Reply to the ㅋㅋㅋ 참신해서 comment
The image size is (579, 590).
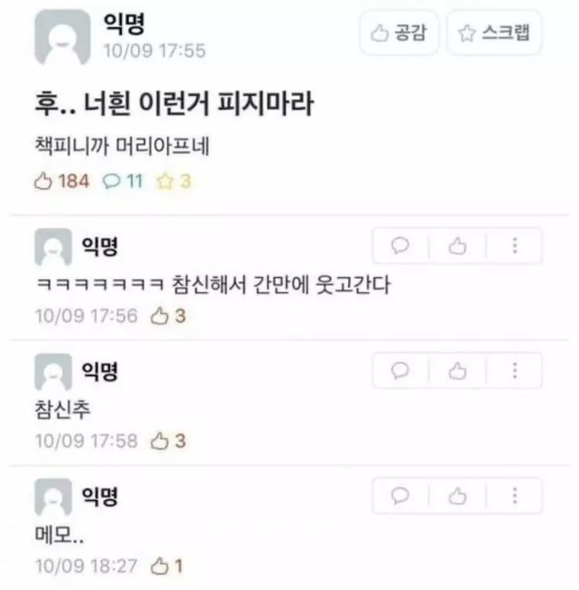click(x=400, y=246)
